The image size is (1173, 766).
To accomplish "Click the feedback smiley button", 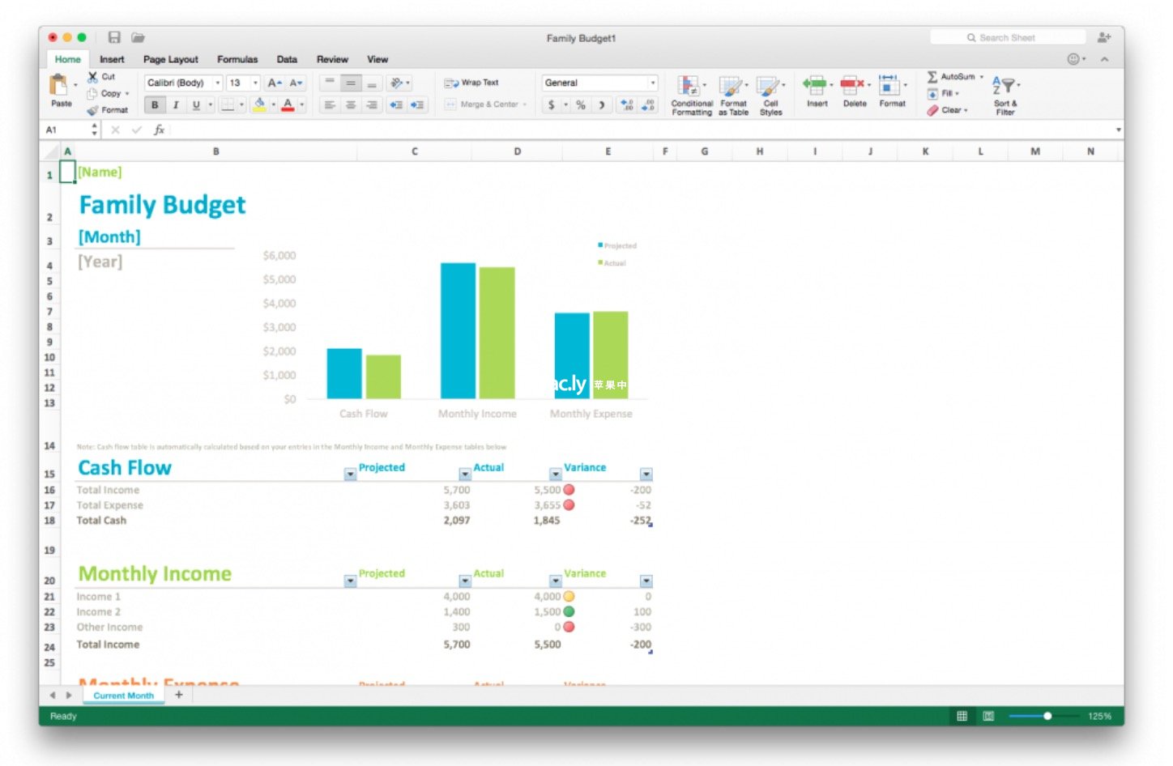I will click(x=1074, y=59).
